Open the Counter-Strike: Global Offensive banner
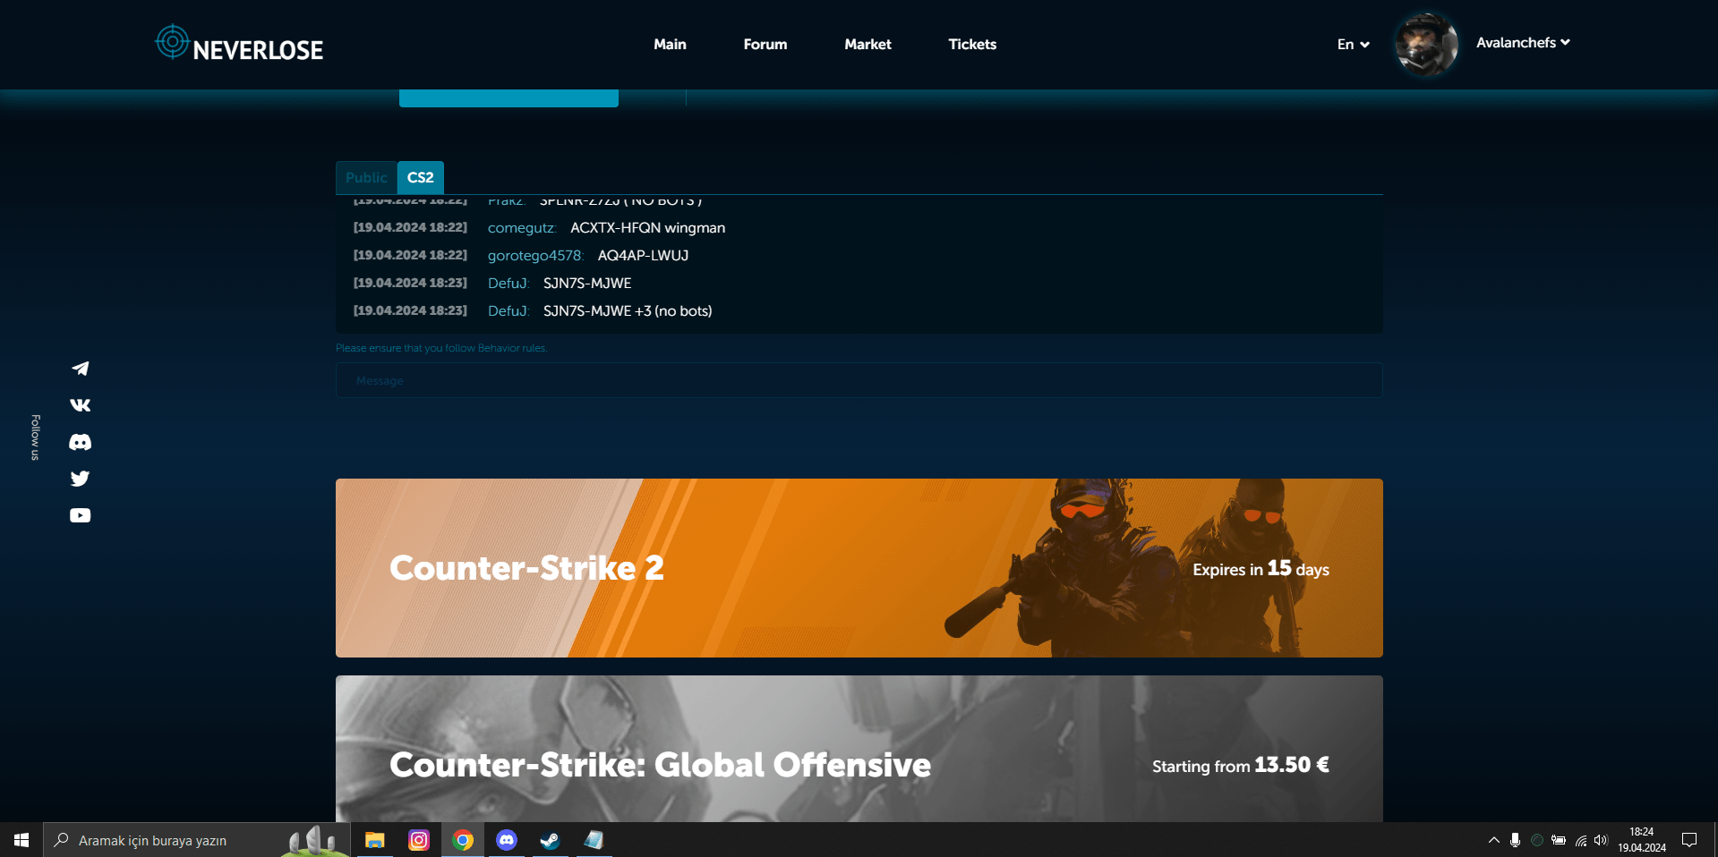 click(859, 749)
